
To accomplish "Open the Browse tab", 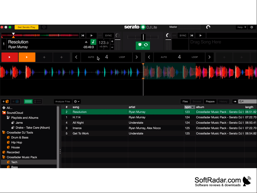I will 197,101.
